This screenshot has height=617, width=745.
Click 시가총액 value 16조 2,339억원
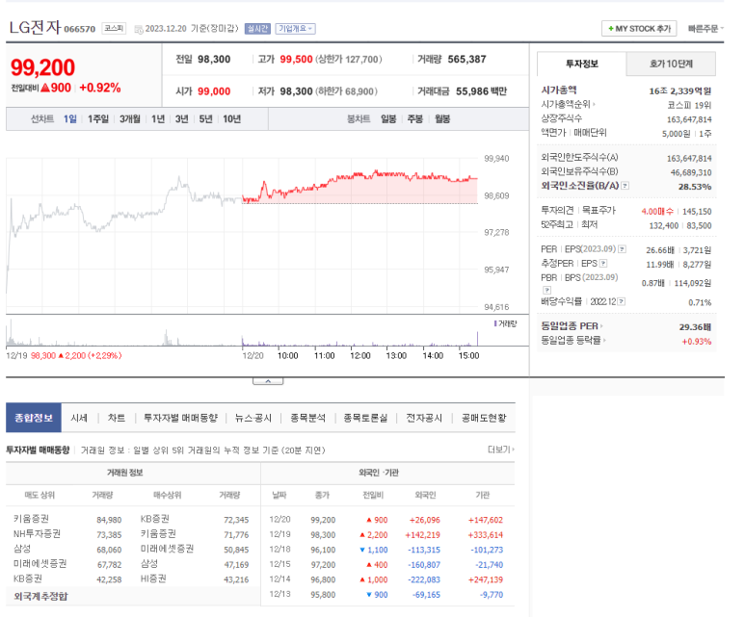[679, 91]
